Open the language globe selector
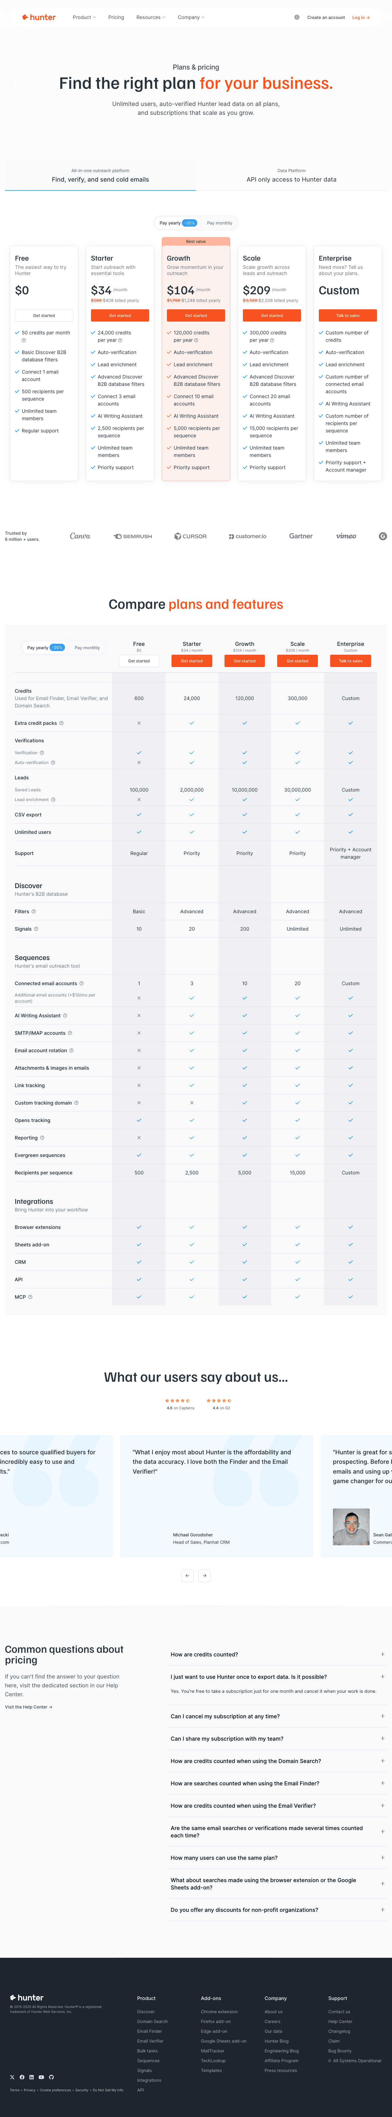This screenshot has height=2117, width=392. click(x=297, y=17)
